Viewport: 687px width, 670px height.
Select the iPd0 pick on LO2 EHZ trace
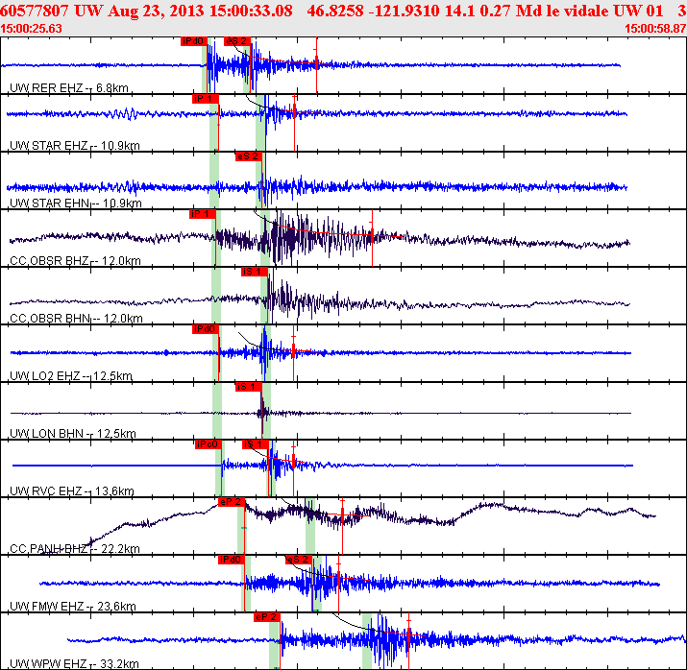205,329
